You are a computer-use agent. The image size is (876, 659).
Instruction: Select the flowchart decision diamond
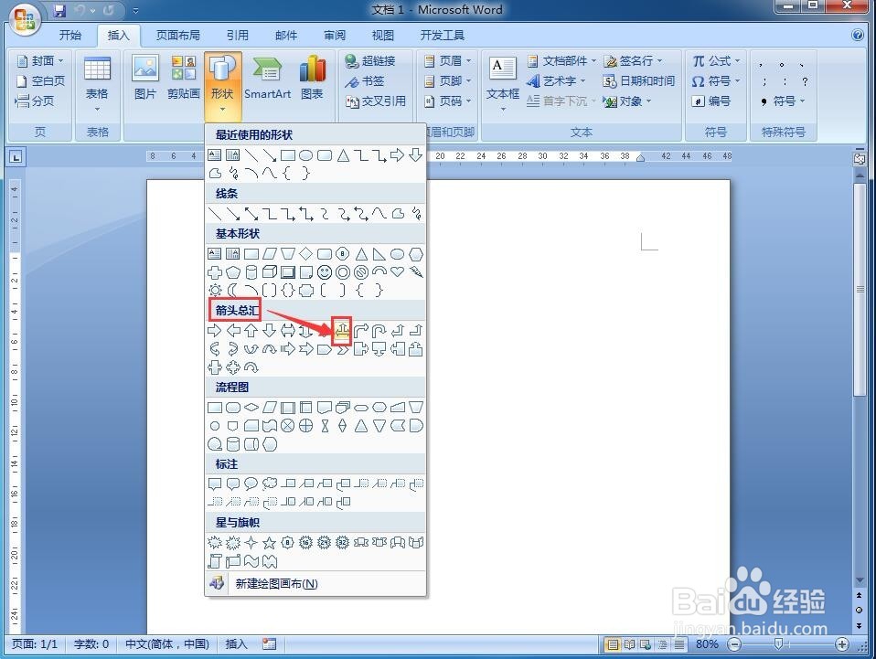click(251, 407)
